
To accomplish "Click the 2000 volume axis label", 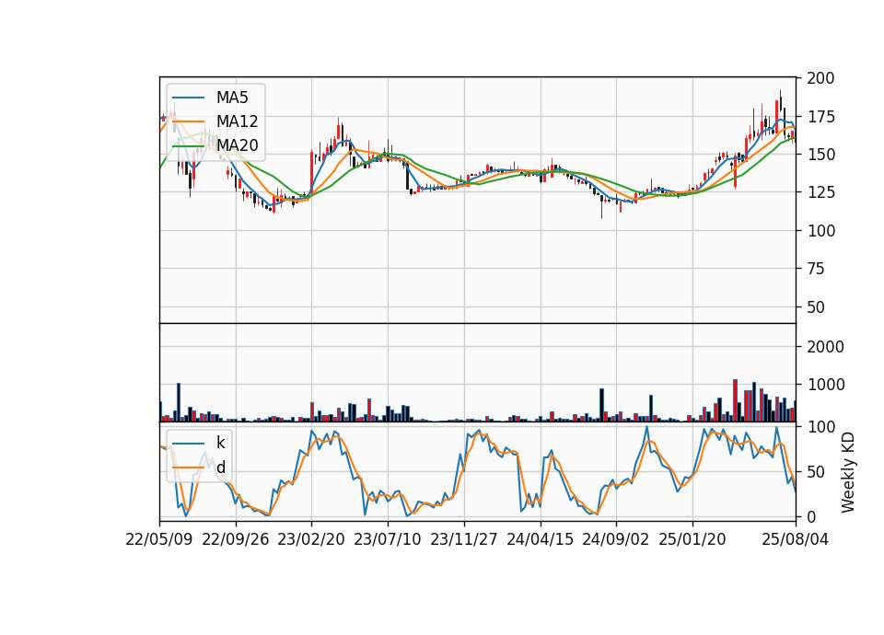I will click(x=826, y=347).
